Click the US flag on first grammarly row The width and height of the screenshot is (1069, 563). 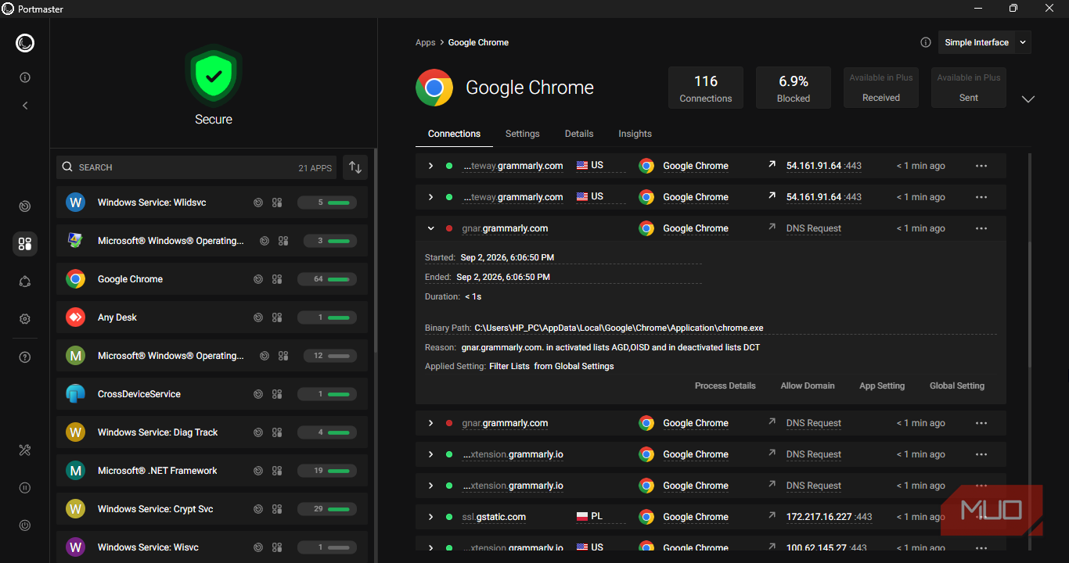[582, 166]
